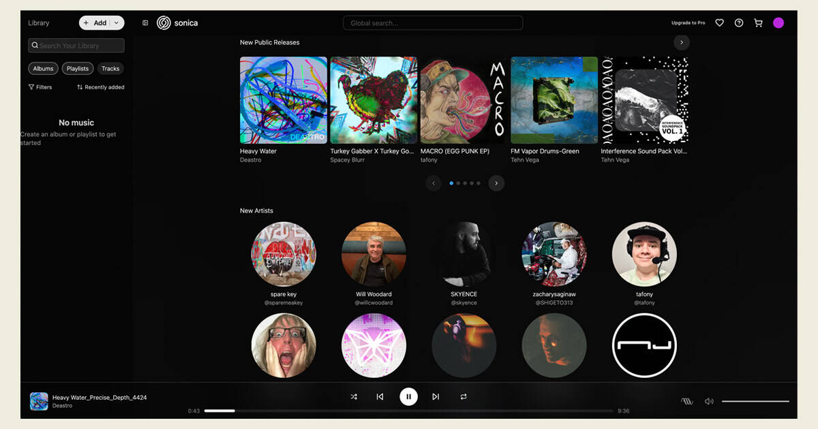Pause the playing track

[x=408, y=396]
